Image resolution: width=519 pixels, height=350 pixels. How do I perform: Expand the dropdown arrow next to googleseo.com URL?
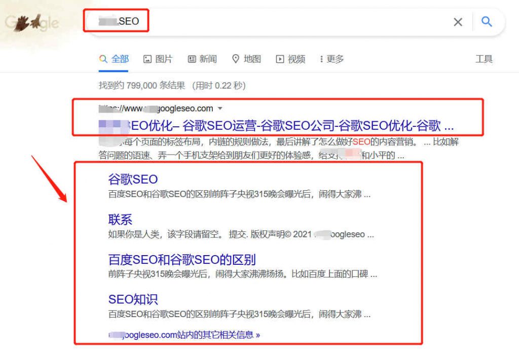click(220, 108)
